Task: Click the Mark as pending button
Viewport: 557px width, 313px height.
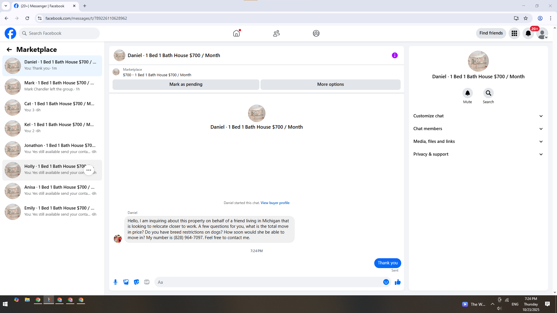Action: (186, 84)
